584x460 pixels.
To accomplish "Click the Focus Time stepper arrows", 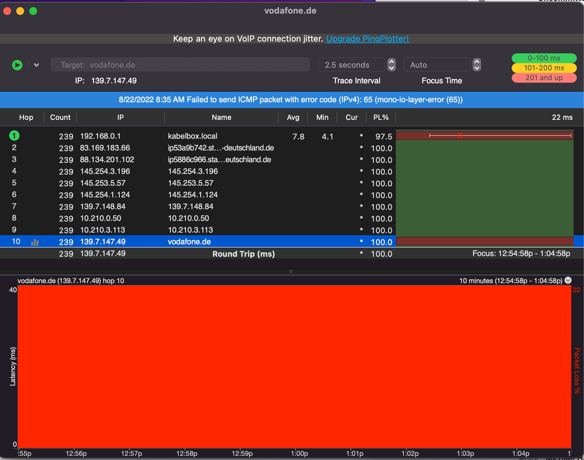I will [477, 65].
